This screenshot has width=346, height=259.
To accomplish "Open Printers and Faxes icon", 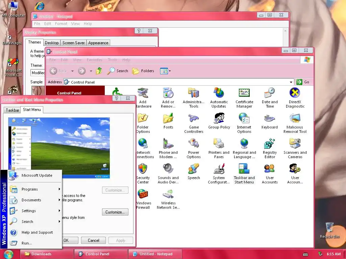I will click(219, 148).
